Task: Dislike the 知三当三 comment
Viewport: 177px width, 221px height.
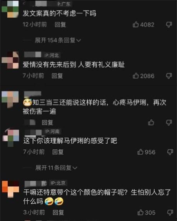Action: (169, 122)
